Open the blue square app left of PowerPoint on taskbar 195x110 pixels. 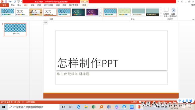pyautogui.click(x=132, y=107)
